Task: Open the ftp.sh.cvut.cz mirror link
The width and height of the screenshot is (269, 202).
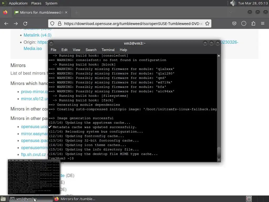Action: click(x=33, y=154)
